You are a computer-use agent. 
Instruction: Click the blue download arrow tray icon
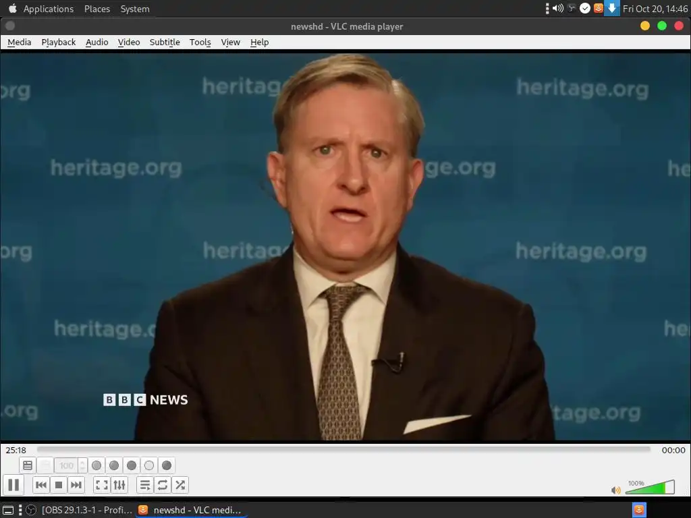pos(611,8)
